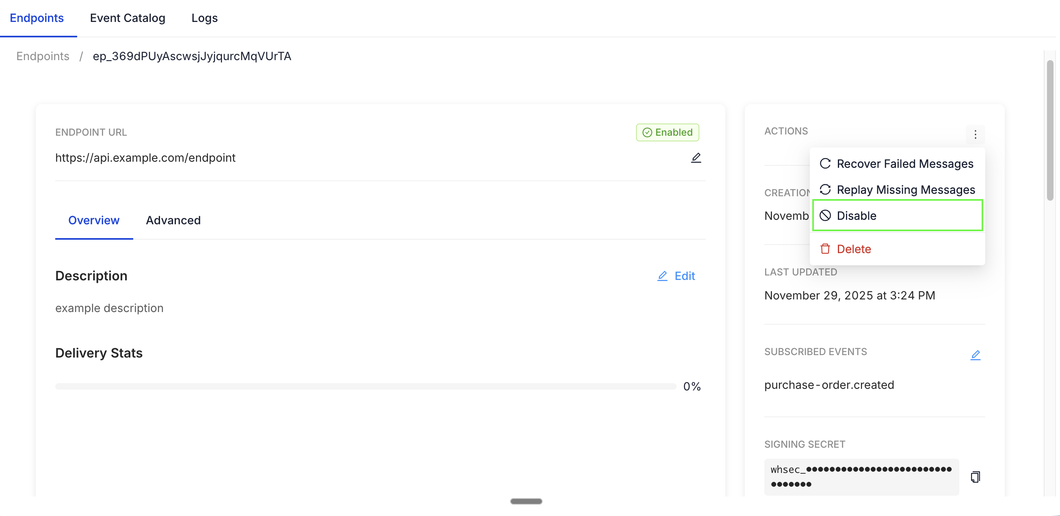Click the Recover Failed Messages icon
1060x516 pixels.
[825, 163]
